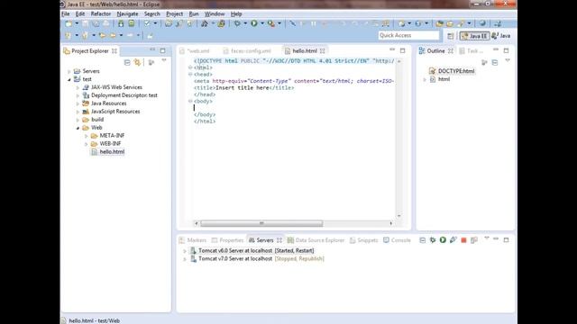Click the Quick Access search field
Viewport: 577px width, 324px height.
coord(408,35)
